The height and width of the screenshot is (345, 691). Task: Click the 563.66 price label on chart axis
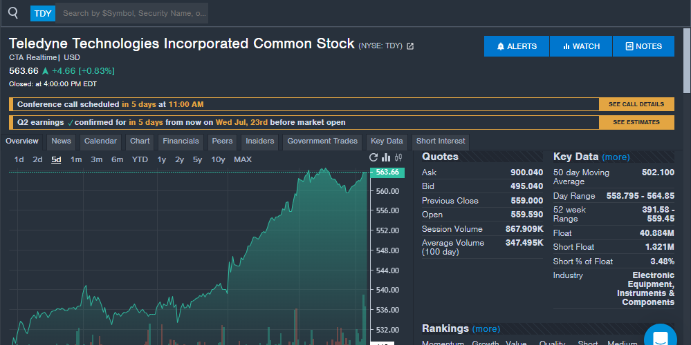click(387, 172)
